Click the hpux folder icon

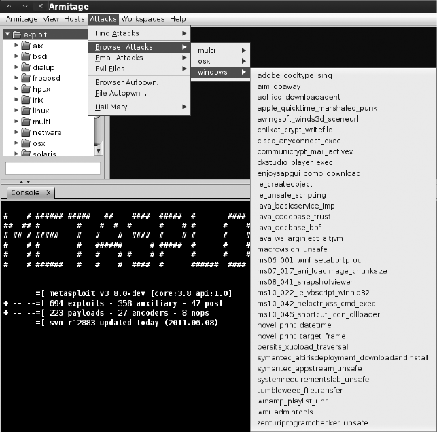click(26, 89)
